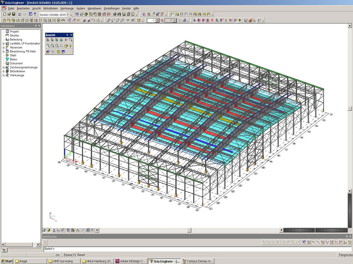
Task: Click the horizontal scrollbar thumb under the viewport
Action: pos(189,230)
